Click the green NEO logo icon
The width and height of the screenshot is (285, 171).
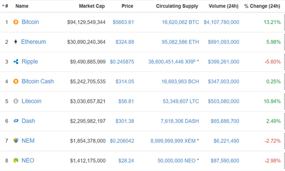pyautogui.click(x=16, y=161)
